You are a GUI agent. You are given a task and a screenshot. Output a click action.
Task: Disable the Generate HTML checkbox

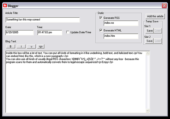101,31
